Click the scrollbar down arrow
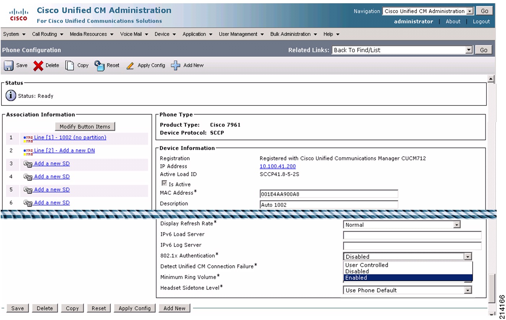 (x=491, y=313)
